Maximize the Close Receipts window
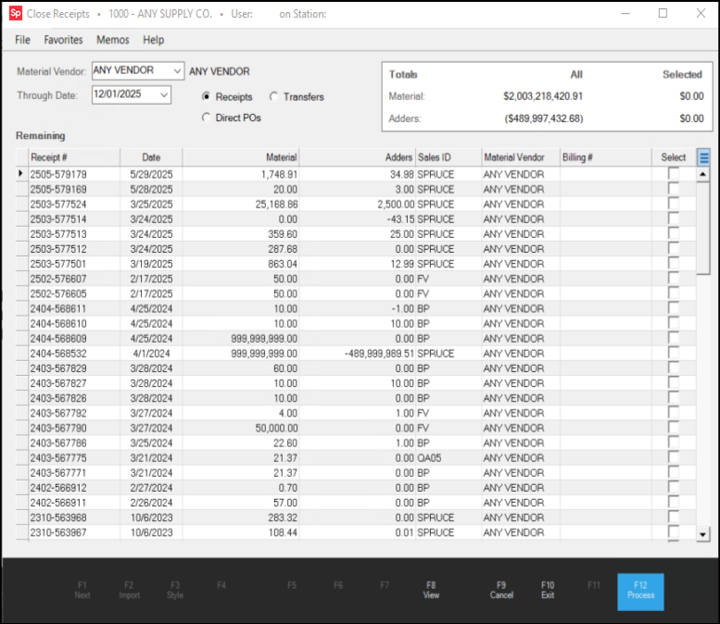This screenshot has width=720, height=624. click(x=663, y=13)
